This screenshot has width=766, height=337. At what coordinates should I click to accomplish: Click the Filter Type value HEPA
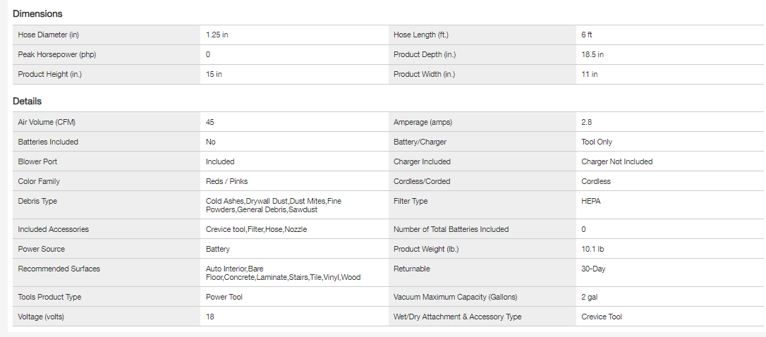coord(591,201)
